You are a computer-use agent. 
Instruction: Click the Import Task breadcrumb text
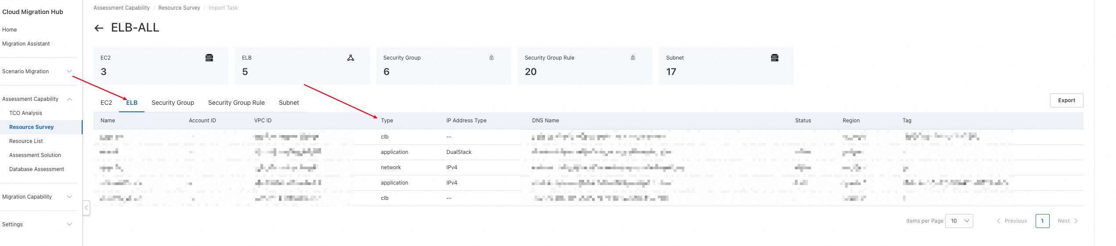tap(223, 8)
